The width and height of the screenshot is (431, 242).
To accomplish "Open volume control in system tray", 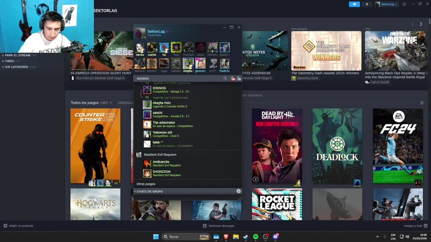I will (x=407, y=237).
